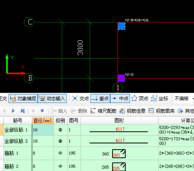Viewport: 194px width, 171px height.
Task: Open 钢筋信息 rebar information
Action: pyautogui.click(x=132, y=111)
